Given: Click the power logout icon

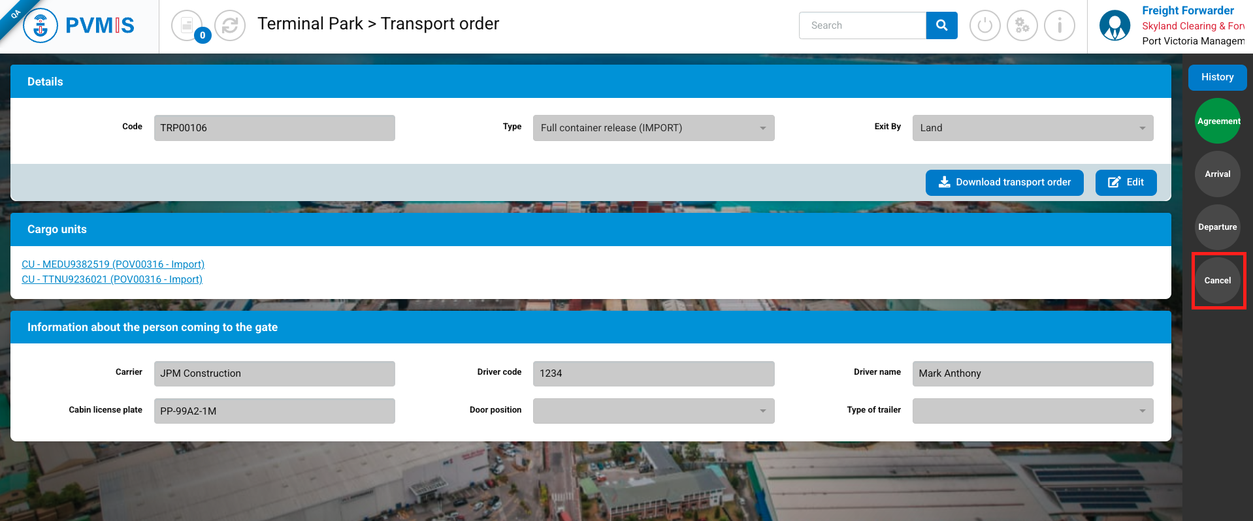Looking at the screenshot, I should coord(984,26).
